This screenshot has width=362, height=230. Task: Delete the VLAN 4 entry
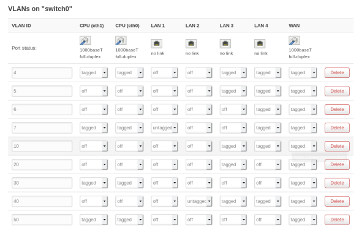(x=337, y=72)
